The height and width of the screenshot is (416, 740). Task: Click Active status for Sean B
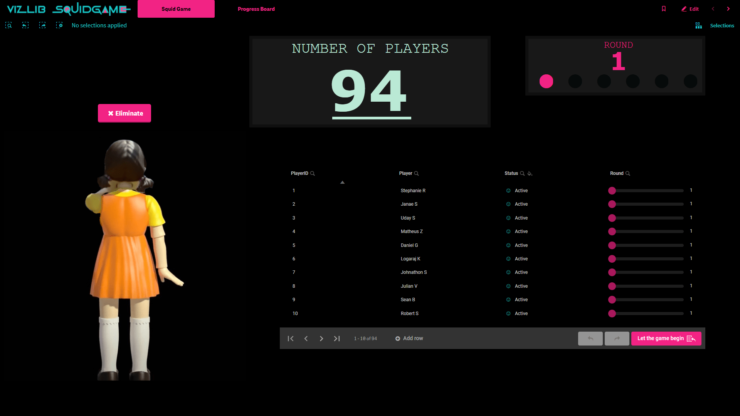[521, 300]
